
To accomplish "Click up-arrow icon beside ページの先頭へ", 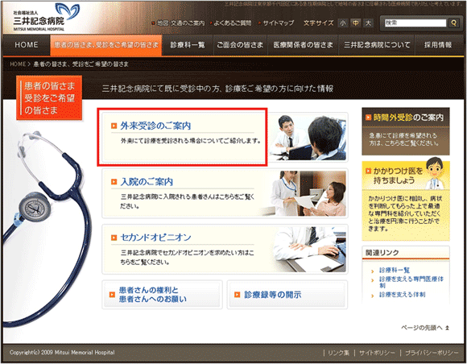I will pyautogui.click(x=447, y=328).
